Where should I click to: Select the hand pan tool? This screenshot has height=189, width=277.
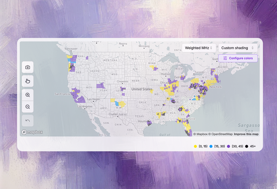tap(28, 81)
